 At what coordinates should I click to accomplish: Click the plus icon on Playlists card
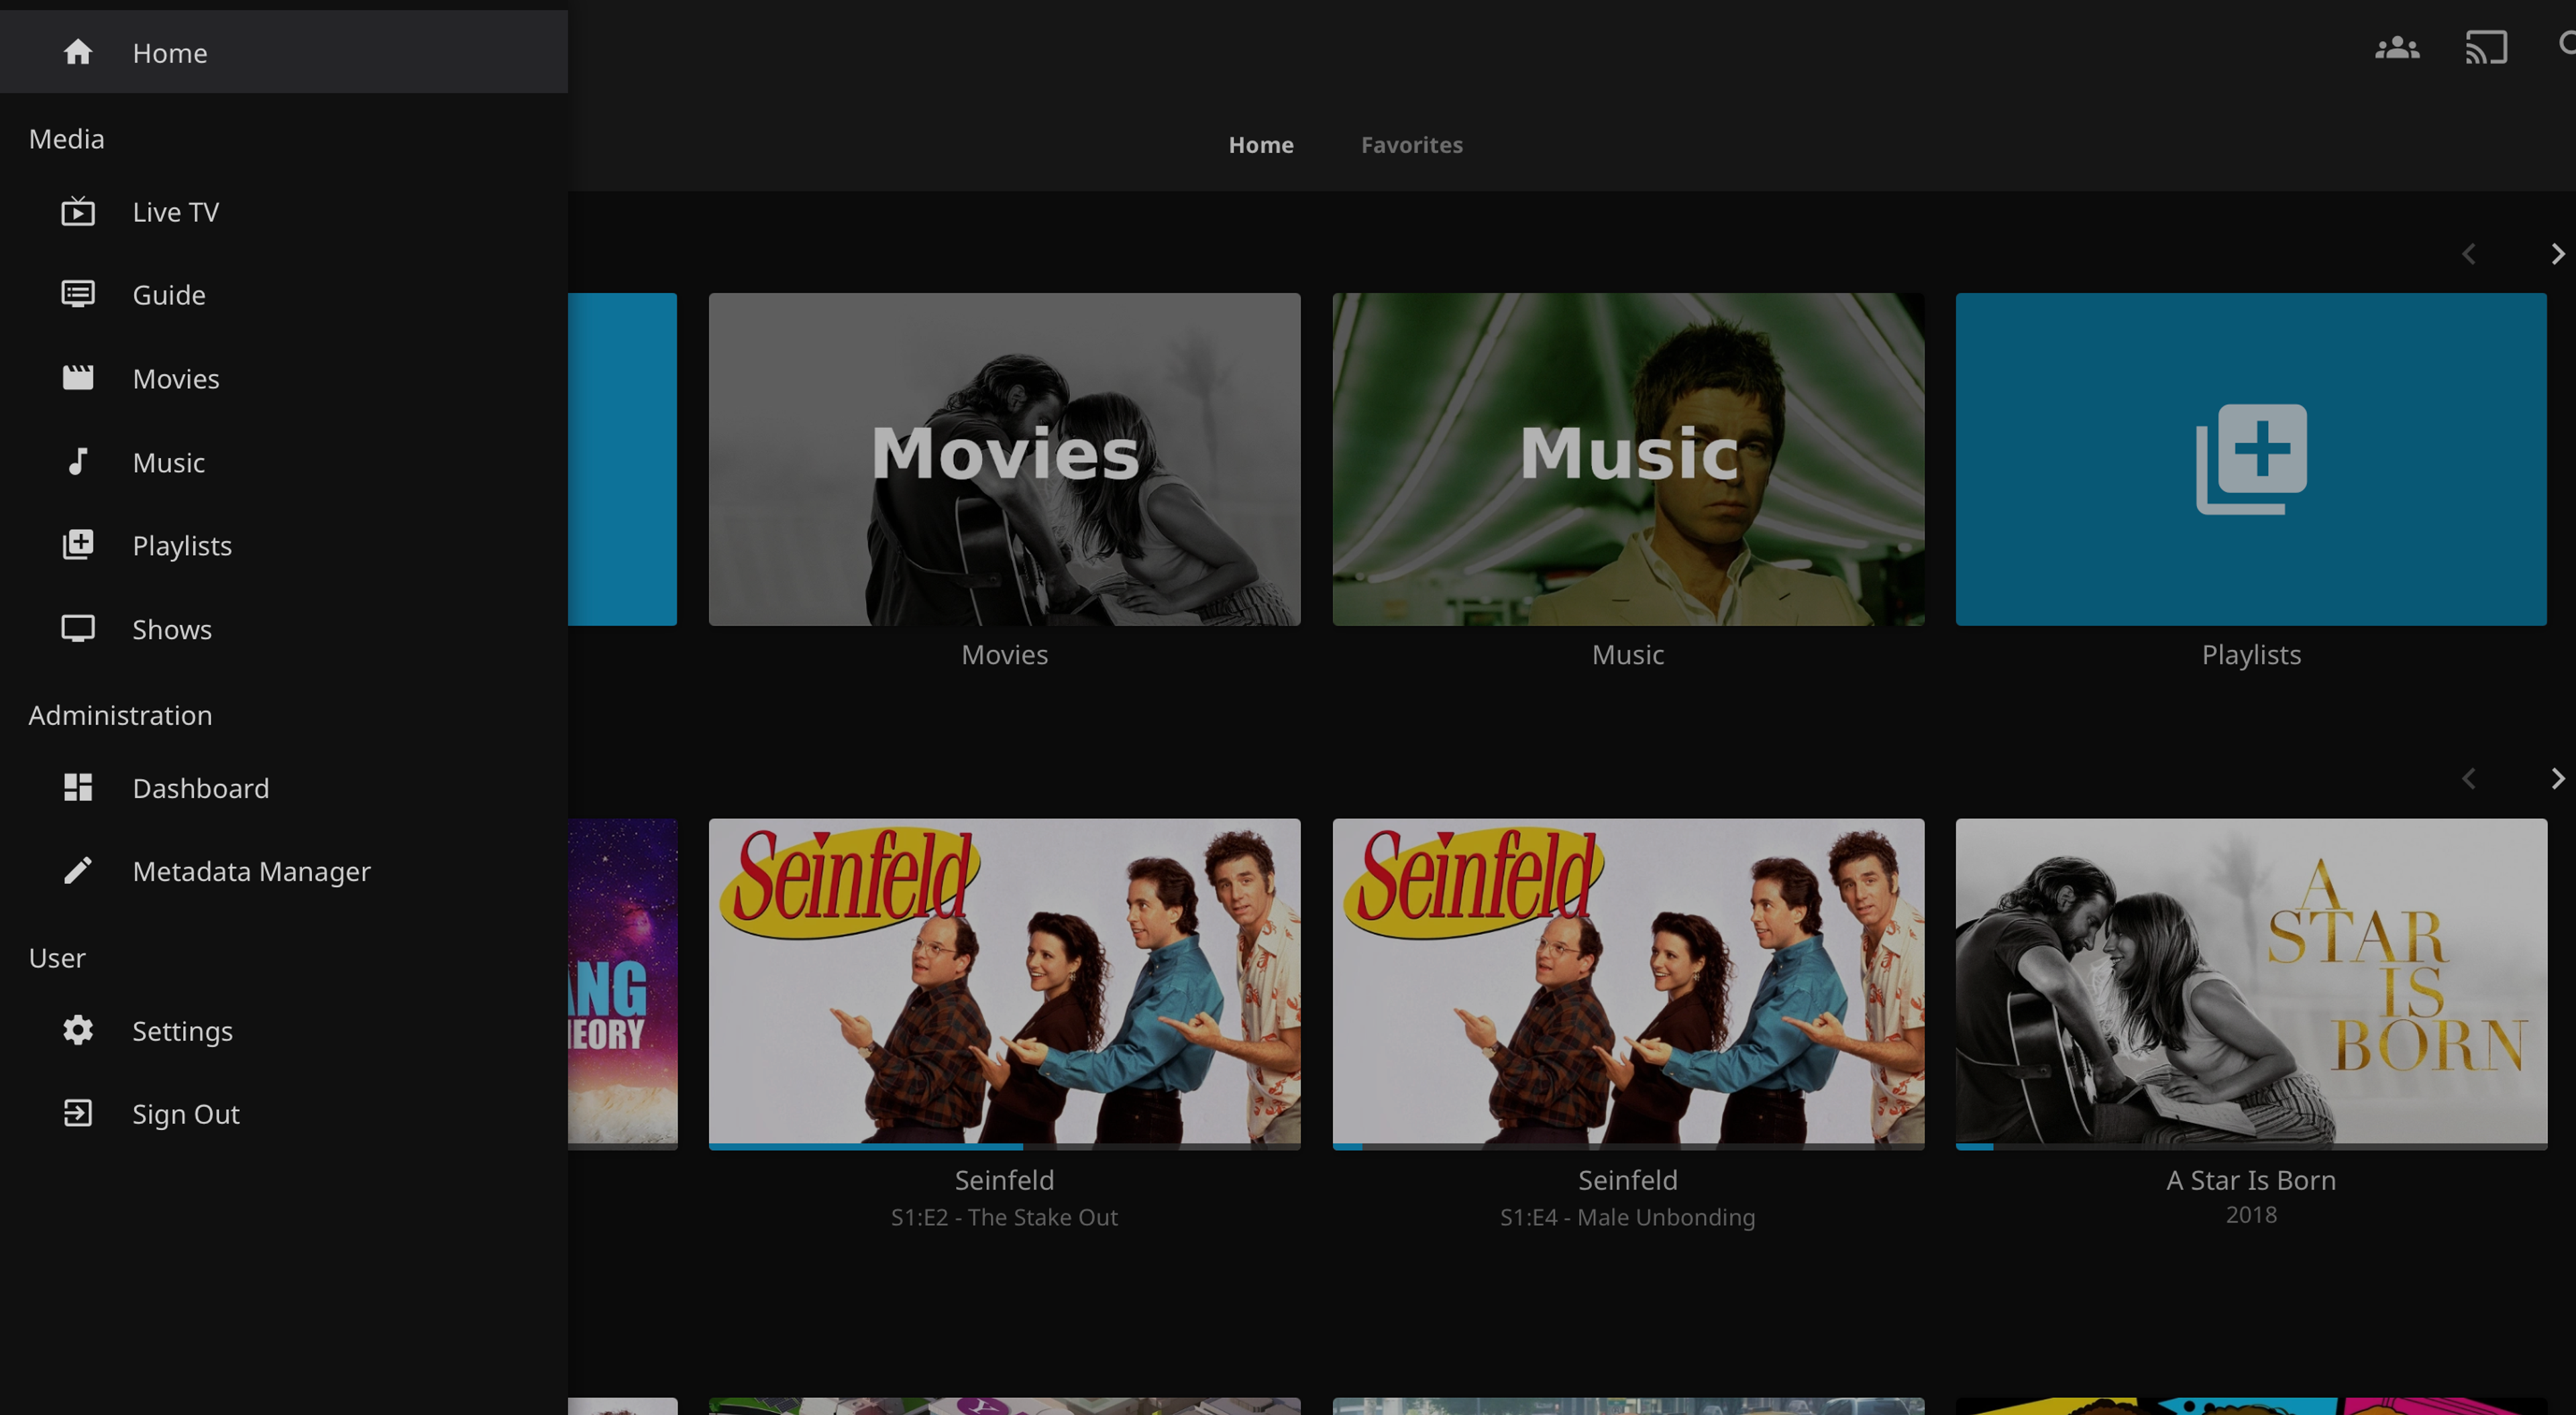(x=2251, y=459)
